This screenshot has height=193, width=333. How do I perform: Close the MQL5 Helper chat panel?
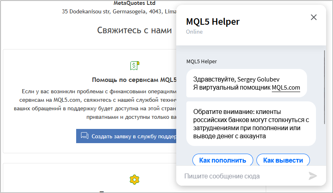314,17
